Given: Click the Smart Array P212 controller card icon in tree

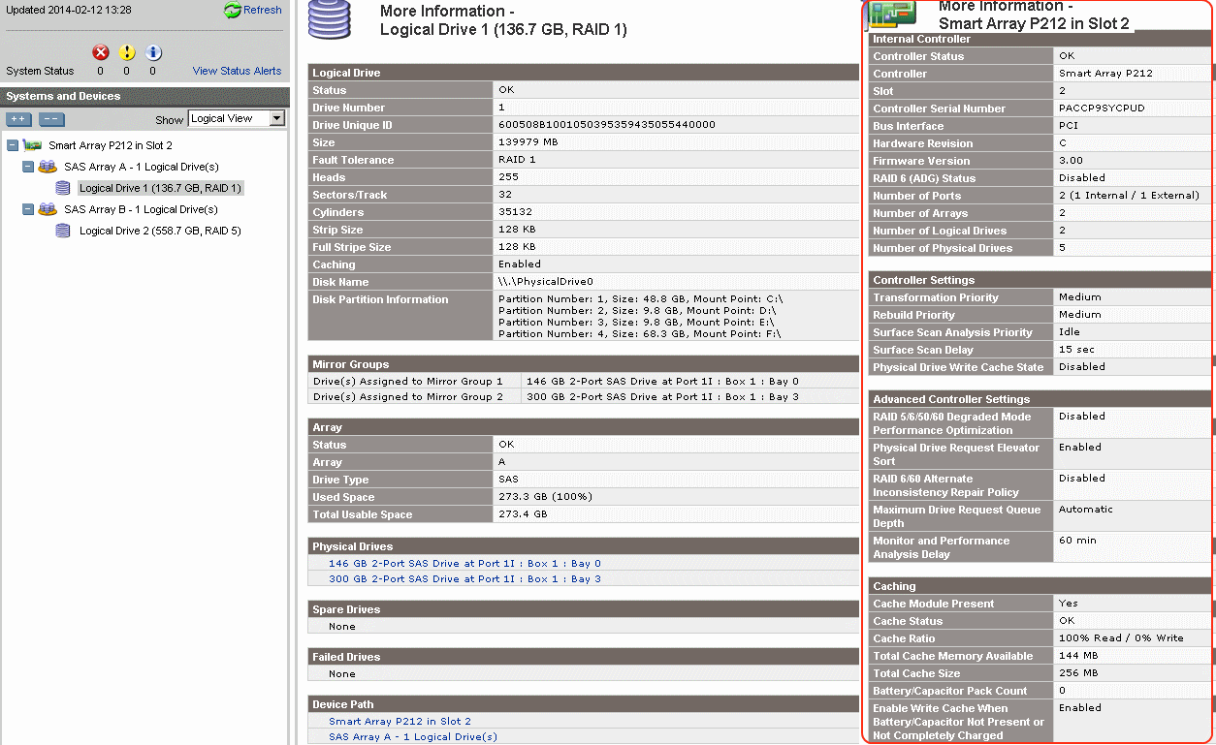Looking at the screenshot, I should pyautogui.click(x=33, y=145).
